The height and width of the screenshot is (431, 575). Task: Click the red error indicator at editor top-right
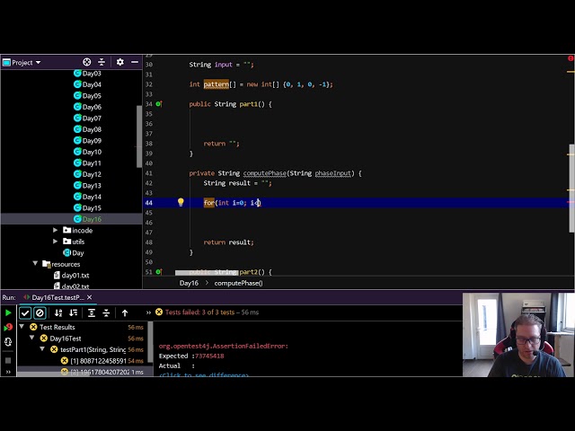[x=571, y=58]
